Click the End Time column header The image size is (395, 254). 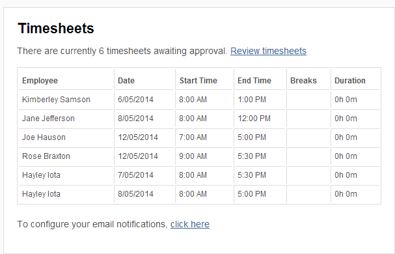pyautogui.click(x=260, y=81)
